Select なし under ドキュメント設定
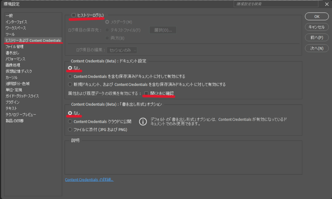 [70, 68]
